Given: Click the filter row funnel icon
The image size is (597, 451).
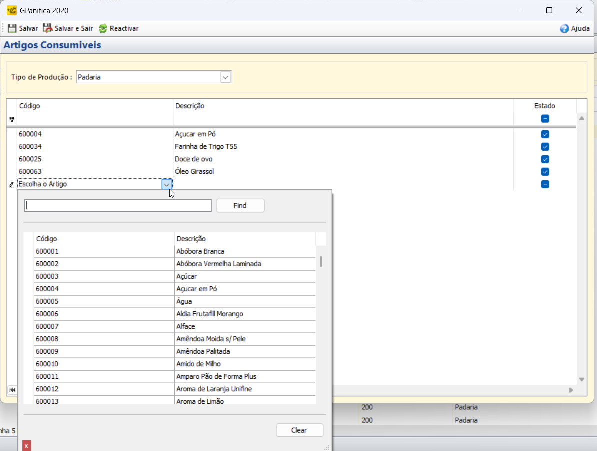Looking at the screenshot, I should click(12, 119).
